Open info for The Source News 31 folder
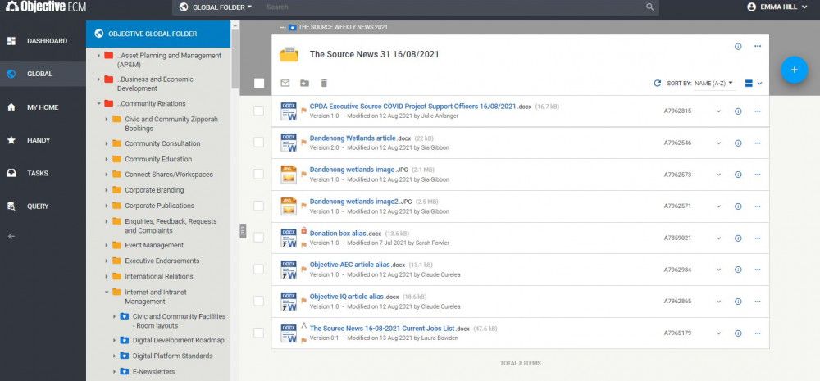The image size is (820, 381). tap(738, 47)
